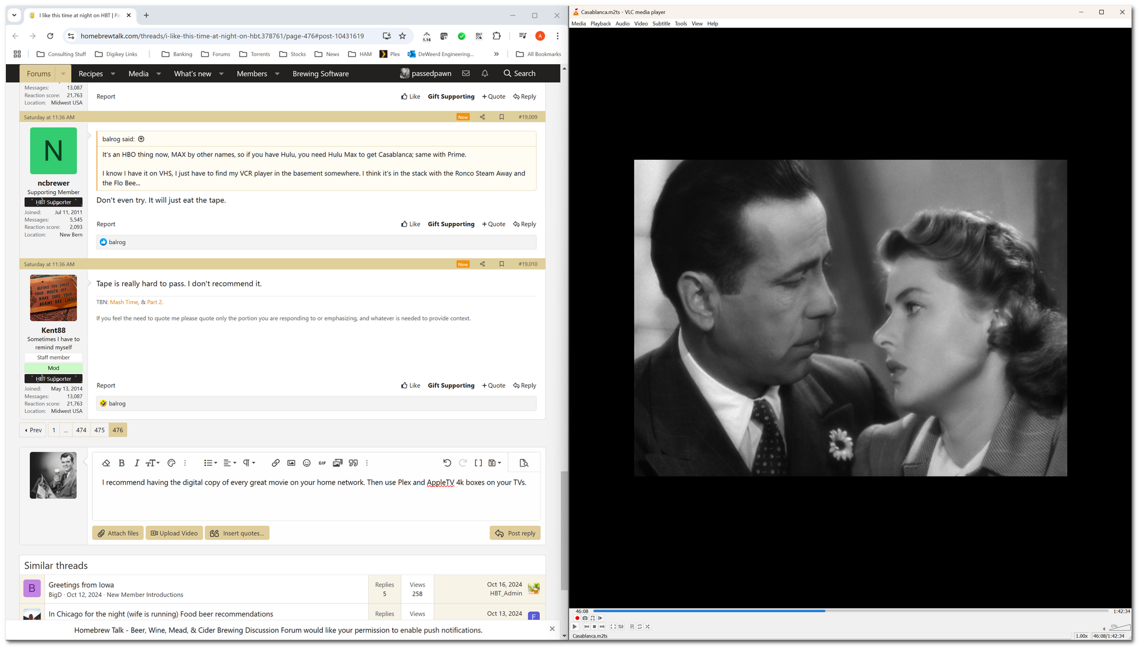Toggle loop mode in VLC

pos(640,626)
